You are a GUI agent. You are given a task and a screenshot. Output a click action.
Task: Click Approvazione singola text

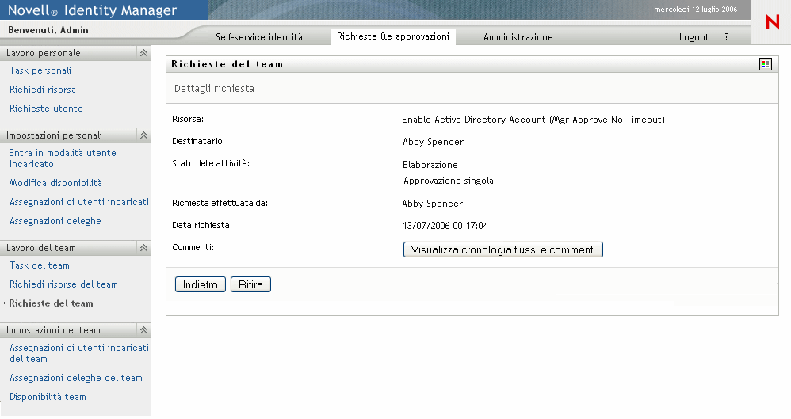point(448,181)
